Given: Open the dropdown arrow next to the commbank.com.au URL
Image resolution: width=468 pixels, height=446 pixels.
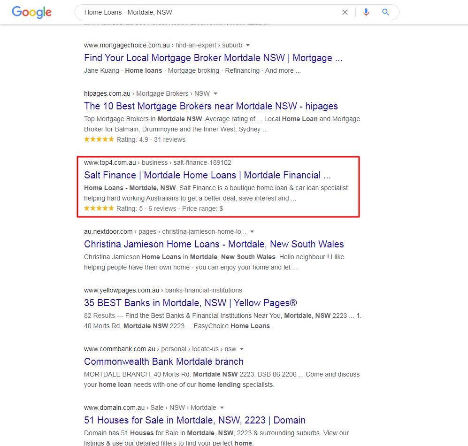Looking at the screenshot, I should pyautogui.click(x=242, y=349).
